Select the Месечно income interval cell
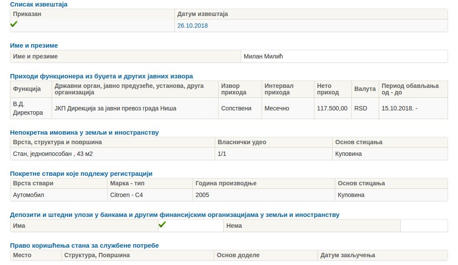The width and height of the screenshot is (458, 265). click(x=277, y=108)
